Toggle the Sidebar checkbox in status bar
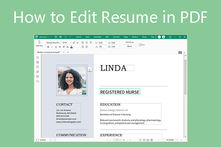The height and width of the screenshot is (147, 221). (x=38, y=140)
